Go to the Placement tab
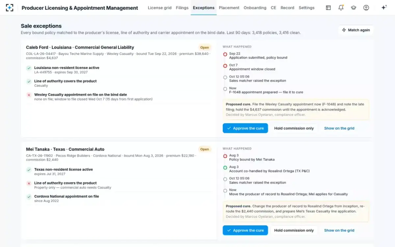This screenshot has width=395, height=247. click(x=229, y=8)
